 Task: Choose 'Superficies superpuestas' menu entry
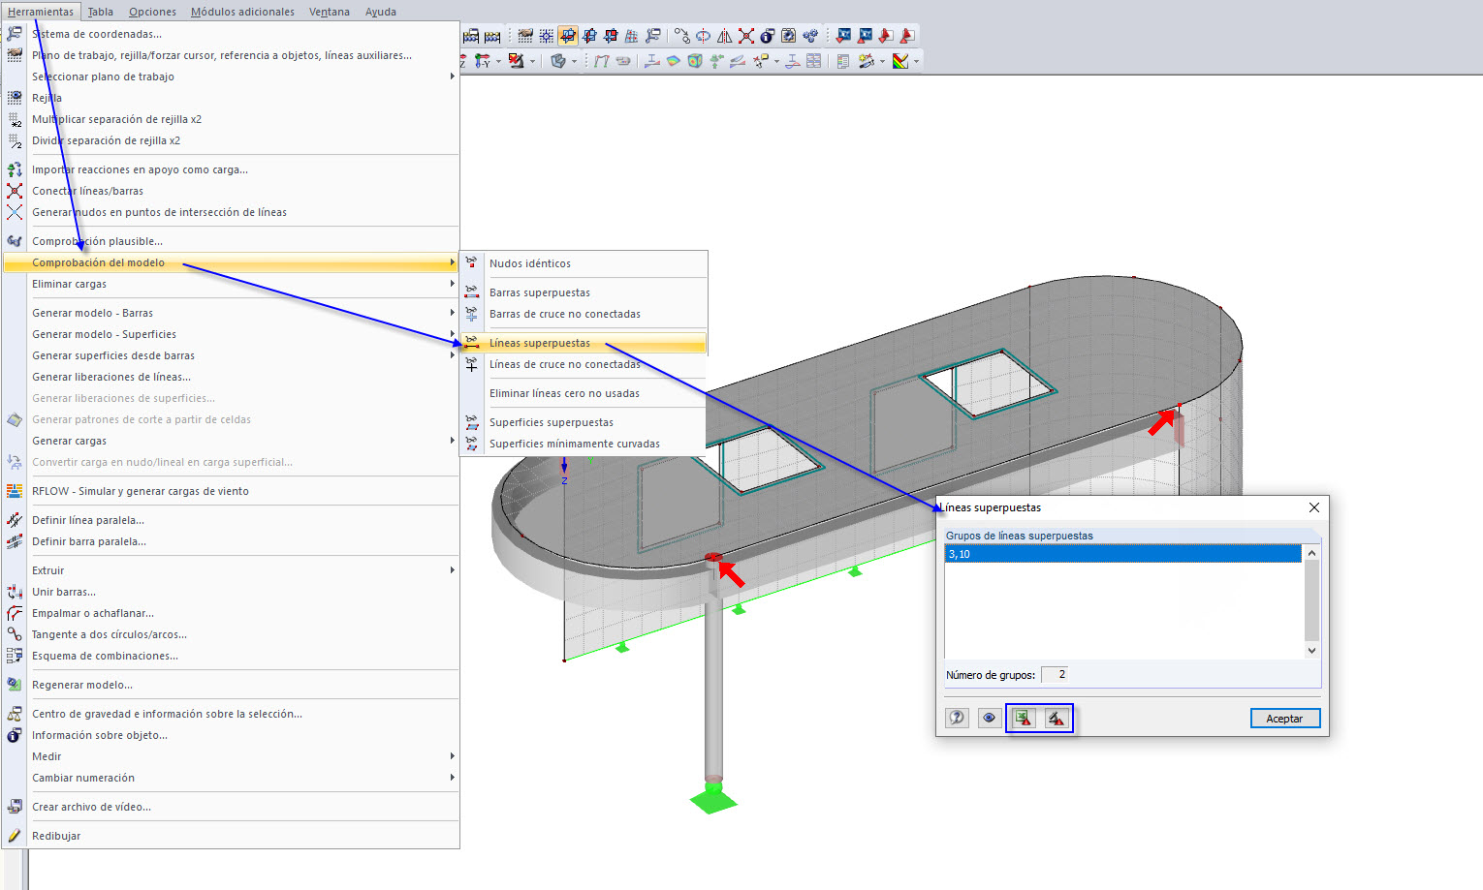coord(552,422)
